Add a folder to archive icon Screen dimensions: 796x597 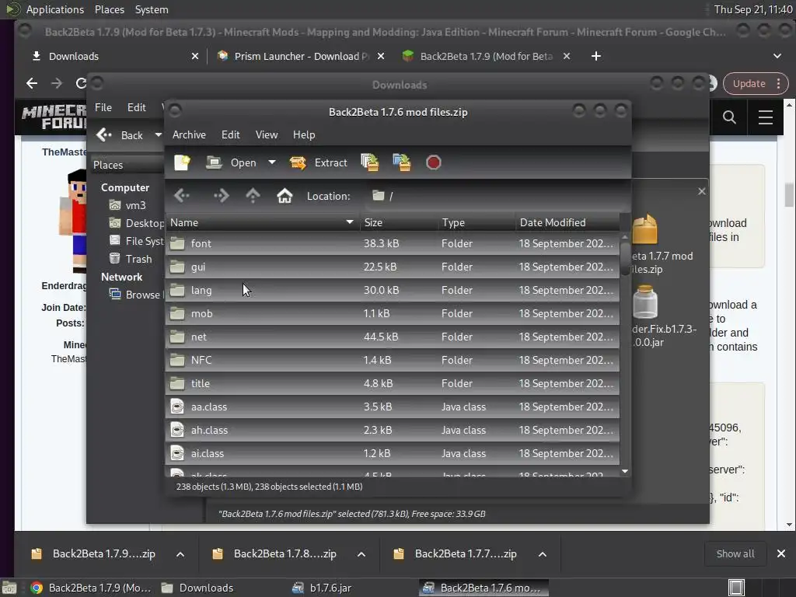[402, 162]
